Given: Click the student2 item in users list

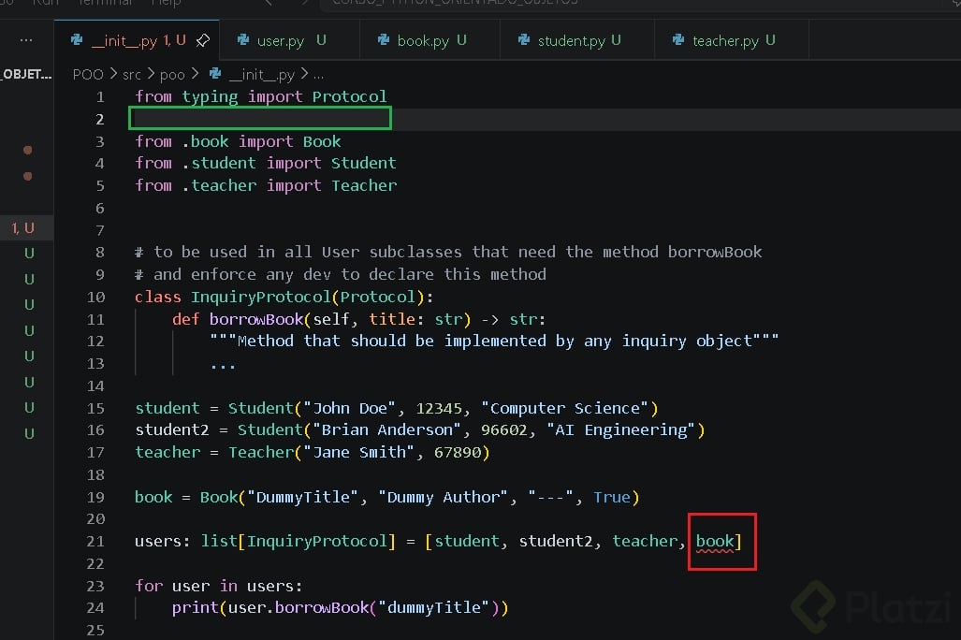Looking at the screenshot, I should coord(555,542).
